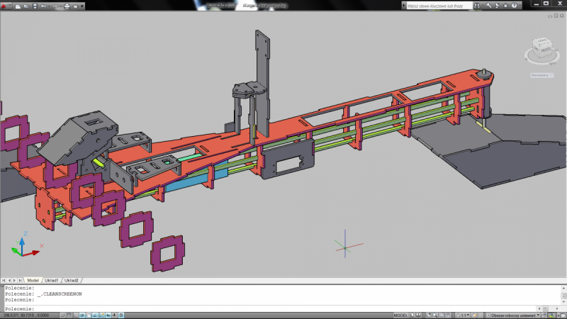Switch to the Układ2 layout tab
567x319 pixels.
click(71, 280)
